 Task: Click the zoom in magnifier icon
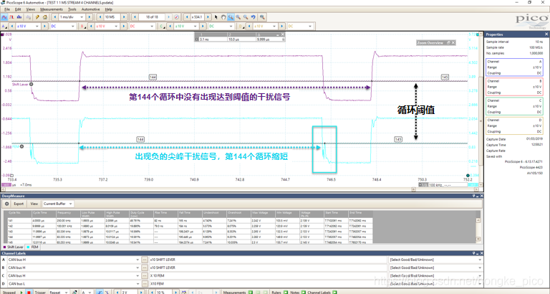pyautogui.click(x=238, y=17)
